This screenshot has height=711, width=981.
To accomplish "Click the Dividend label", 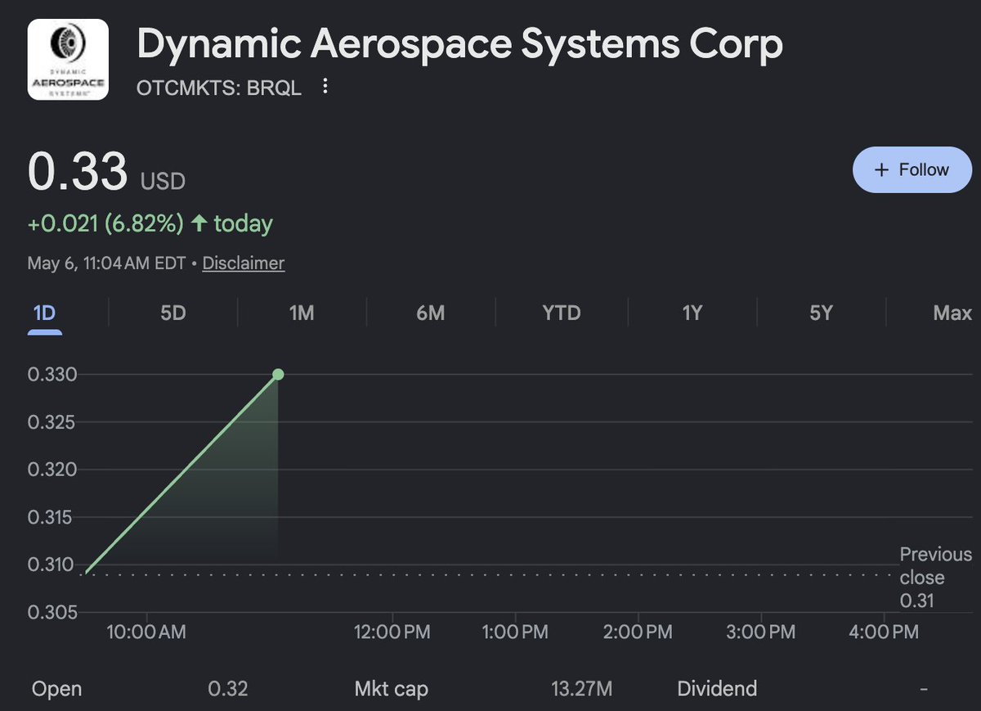I will 717,689.
